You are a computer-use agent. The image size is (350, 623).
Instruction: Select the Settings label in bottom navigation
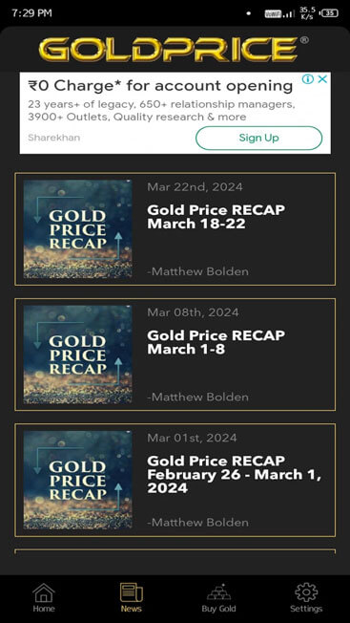[x=306, y=609]
